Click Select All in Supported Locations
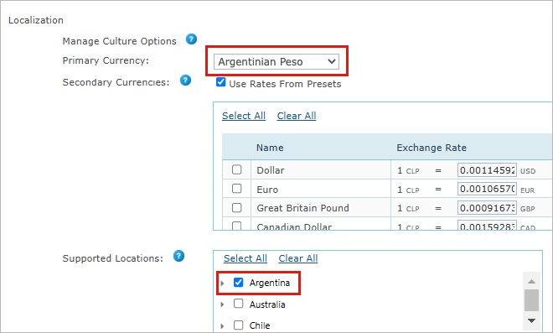The image size is (553, 333). [245, 258]
